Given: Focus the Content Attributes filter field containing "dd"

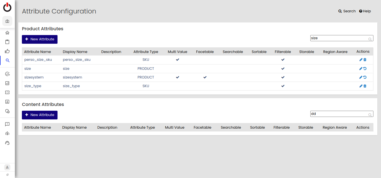Looking at the screenshot, I should [x=339, y=114].
